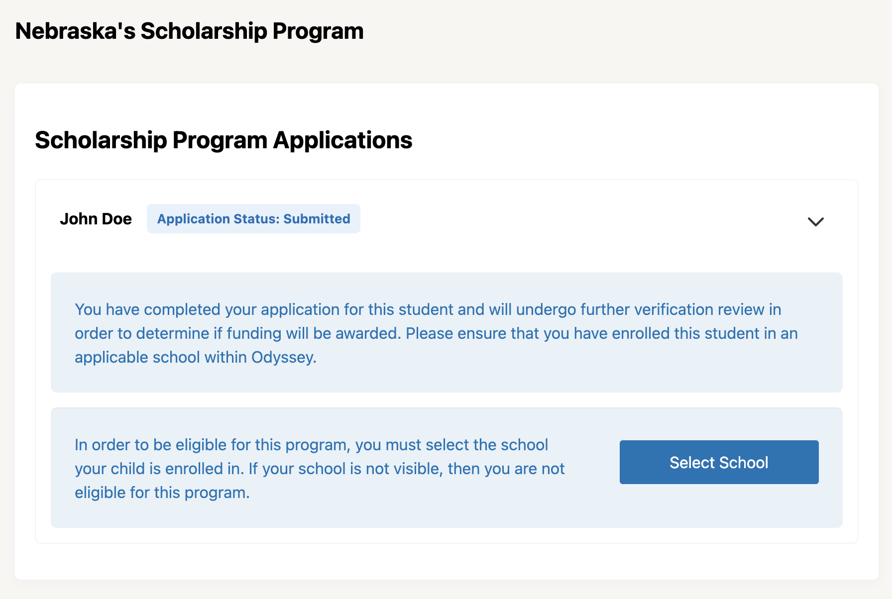Click the 'eligible for this program.' closing line

(162, 493)
